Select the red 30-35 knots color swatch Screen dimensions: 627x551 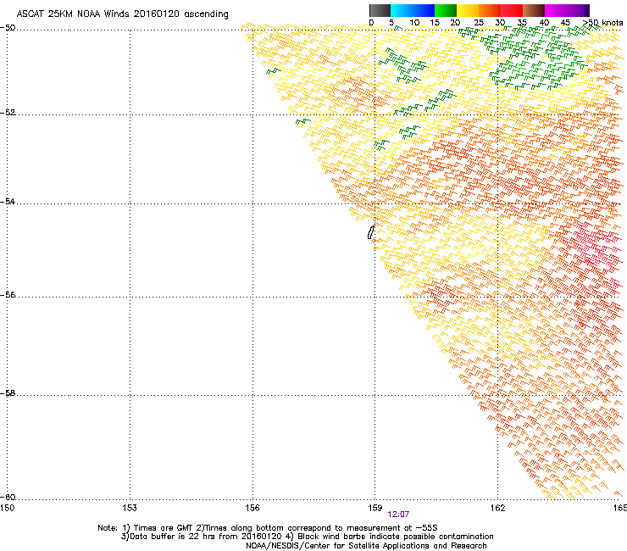click(512, 10)
